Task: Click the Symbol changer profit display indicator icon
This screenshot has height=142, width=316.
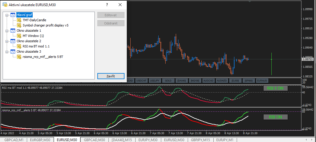Action: tap(19, 25)
